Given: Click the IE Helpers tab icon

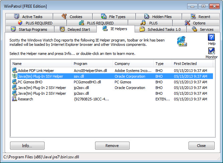Looking at the screenshot, I should pos(105,28).
